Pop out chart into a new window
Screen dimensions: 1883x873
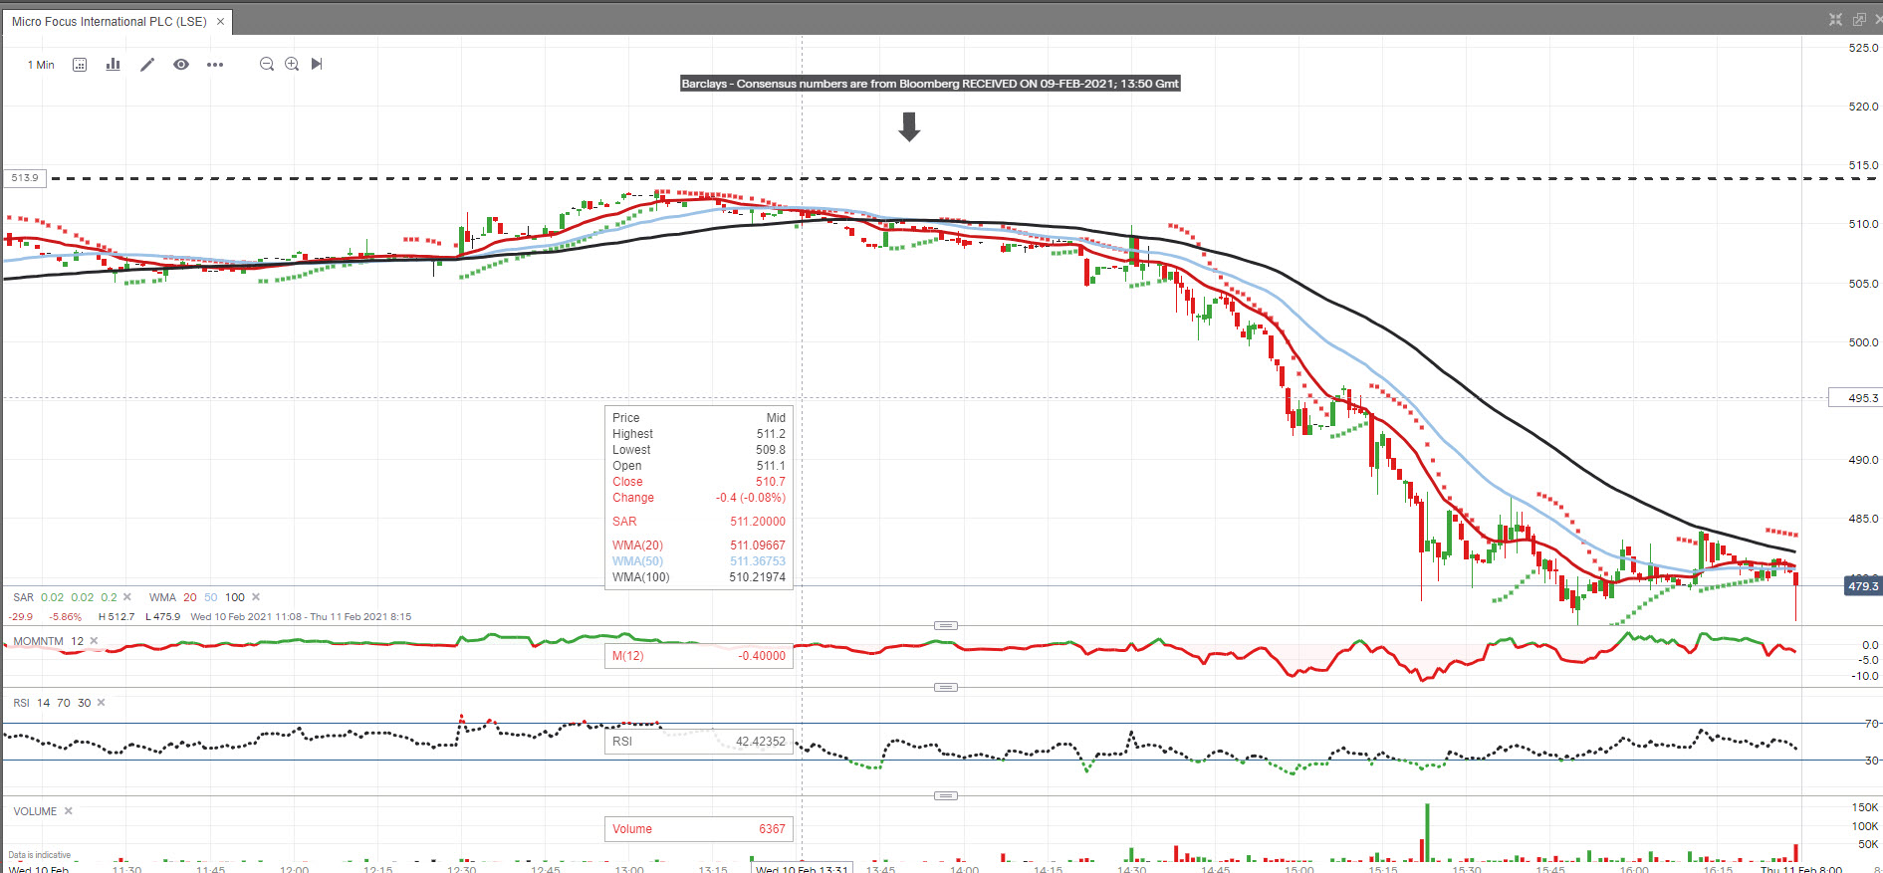1859,20
